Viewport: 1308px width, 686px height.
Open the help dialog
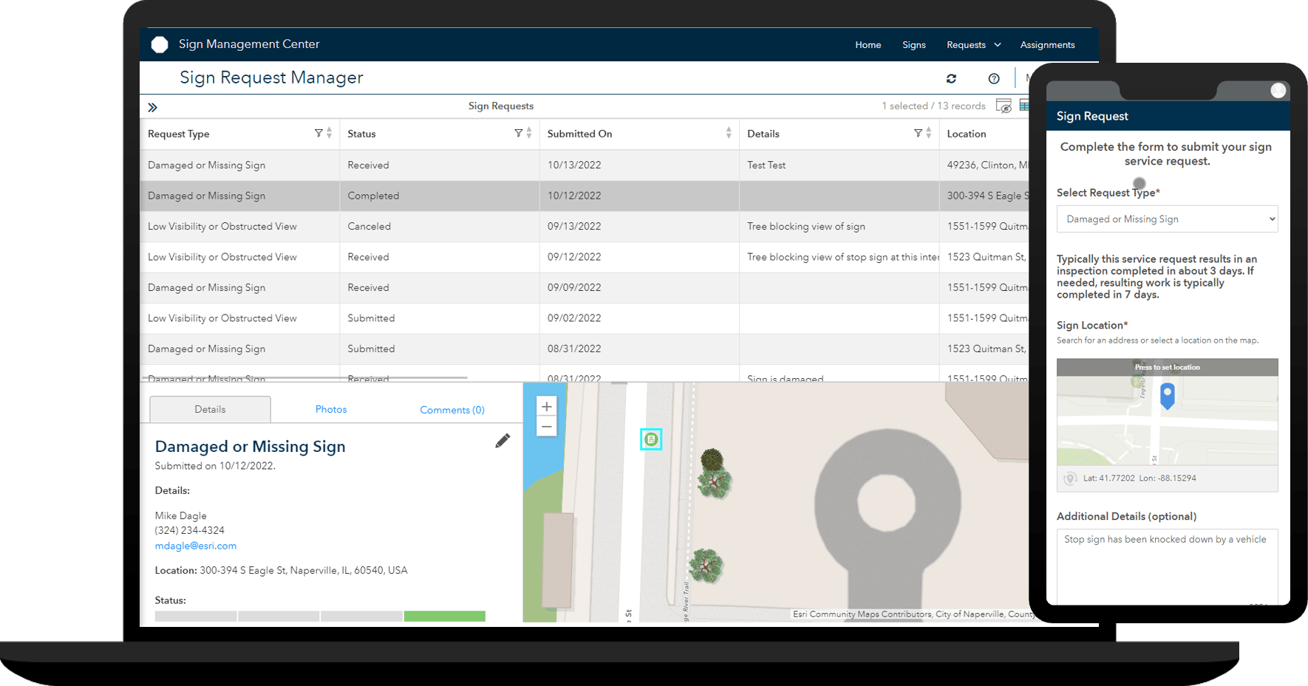click(x=993, y=78)
